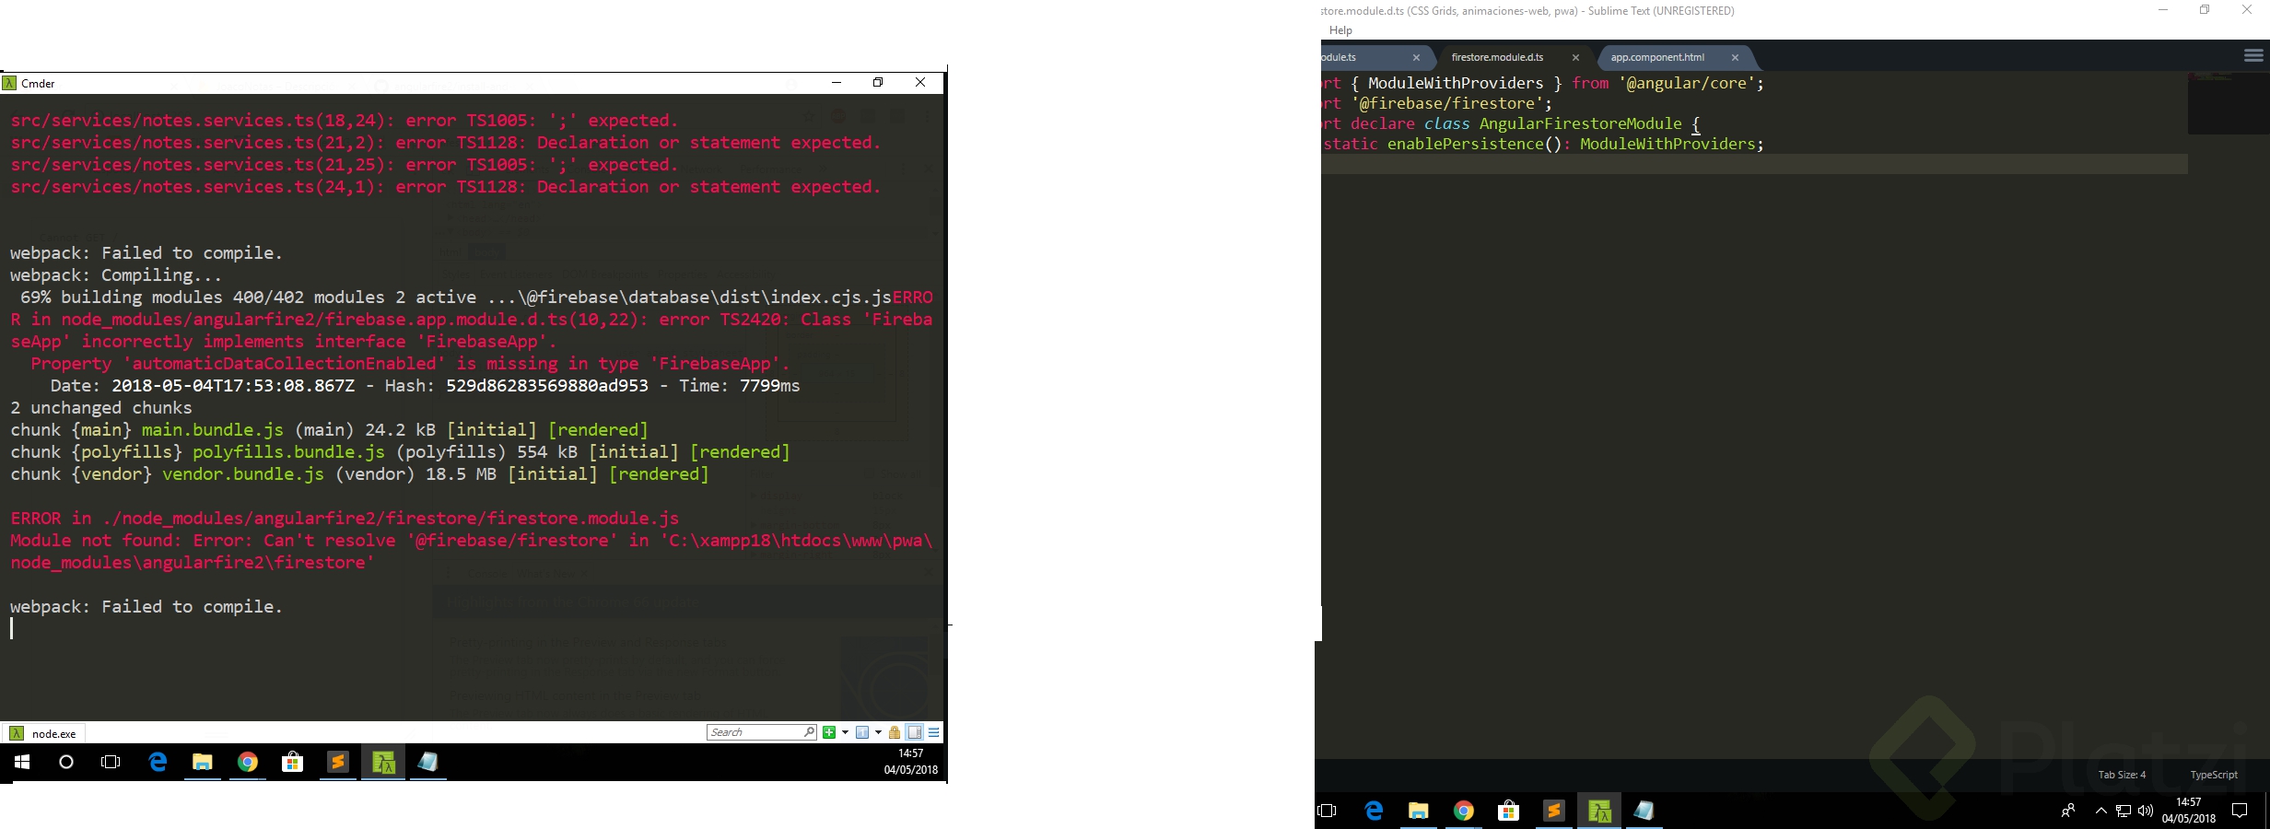
Task: Open Microsoft Store from the right taskbar
Action: [x=1509, y=811]
